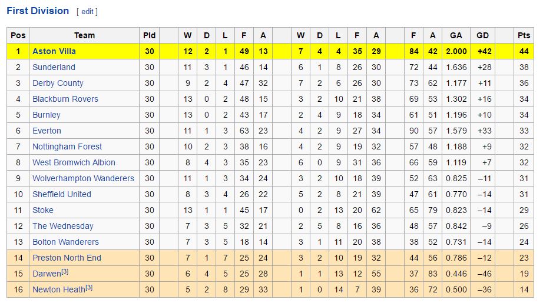Click footnote 3 next to Newton Heath
This screenshot has height=303, width=543.
point(89,288)
